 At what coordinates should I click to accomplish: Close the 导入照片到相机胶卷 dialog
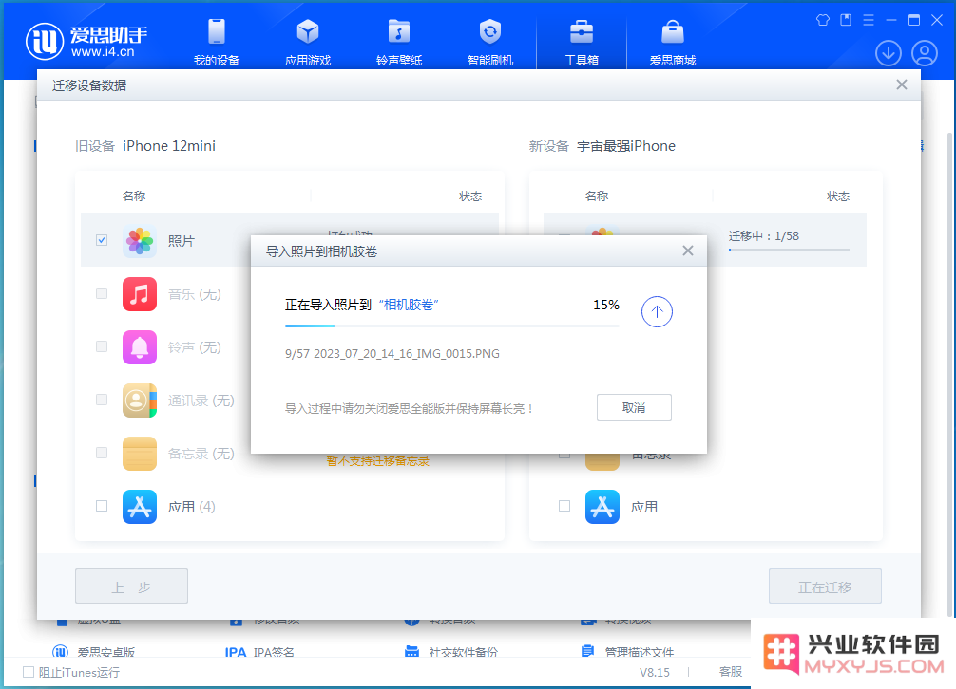pos(688,251)
